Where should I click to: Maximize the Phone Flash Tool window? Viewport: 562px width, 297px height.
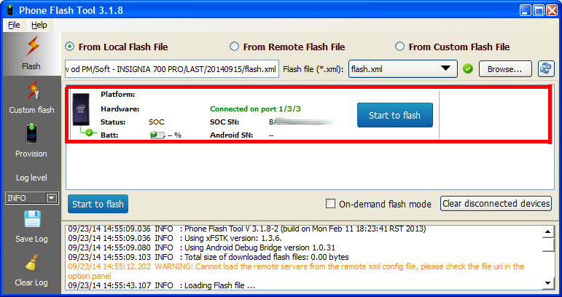tap(539, 10)
